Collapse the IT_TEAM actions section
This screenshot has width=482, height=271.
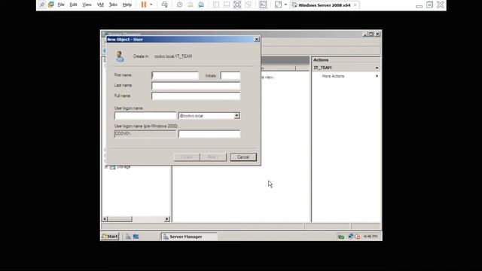(x=377, y=68)
